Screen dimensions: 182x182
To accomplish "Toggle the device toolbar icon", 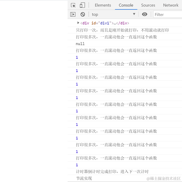I will (82, 5).
